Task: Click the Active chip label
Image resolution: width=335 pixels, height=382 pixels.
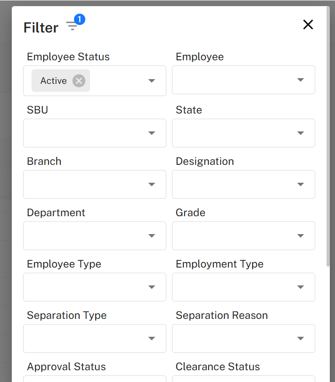Action: [x=53, y=81]
